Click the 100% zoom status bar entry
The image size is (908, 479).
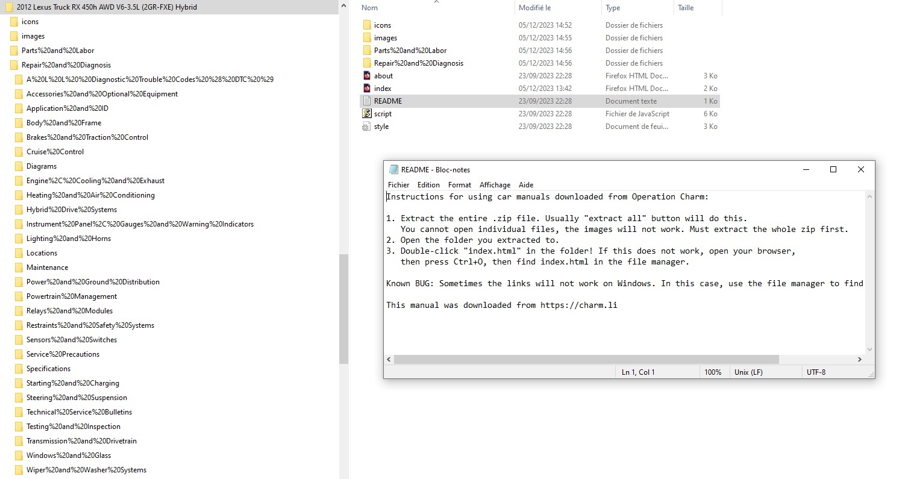pos(713,372)
